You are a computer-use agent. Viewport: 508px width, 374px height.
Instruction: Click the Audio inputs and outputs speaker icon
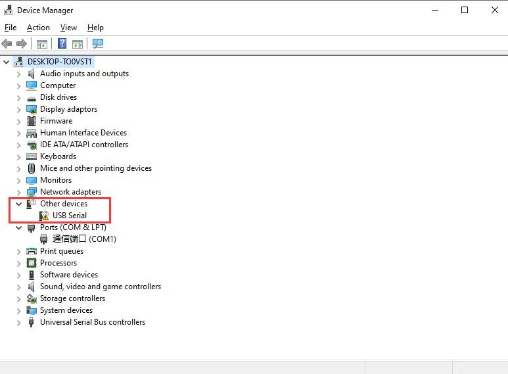[31, 74]
